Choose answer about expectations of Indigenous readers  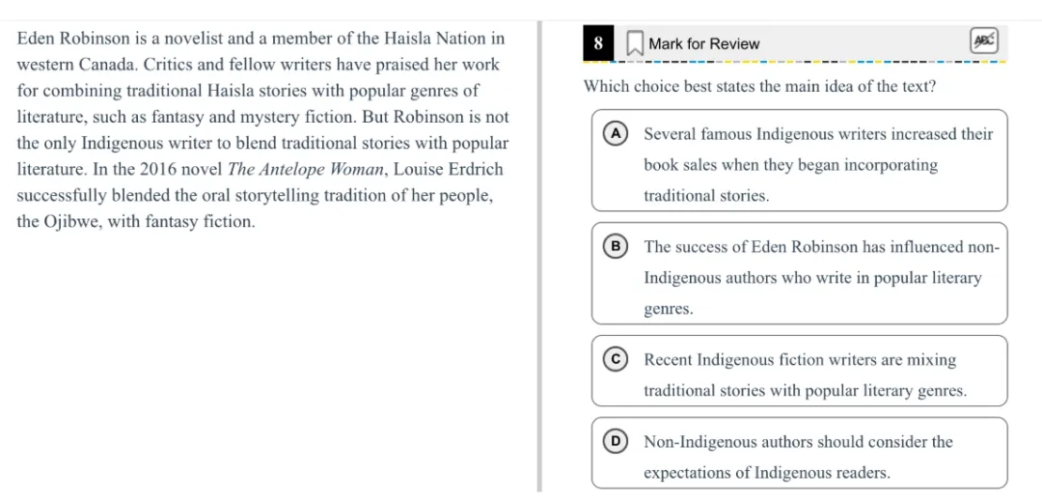(798, 458)
